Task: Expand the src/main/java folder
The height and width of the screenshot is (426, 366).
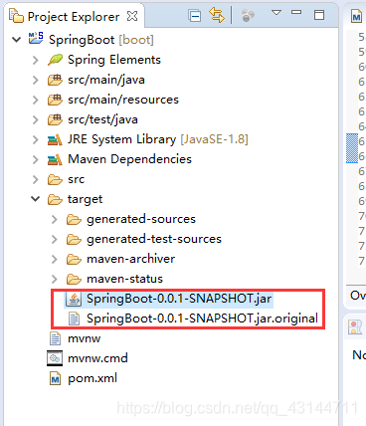Action: coord(35,80)
